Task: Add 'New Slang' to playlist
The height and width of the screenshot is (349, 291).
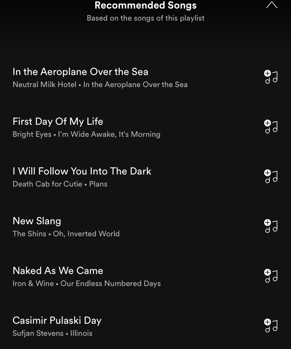Action: [x=271, y=226]
